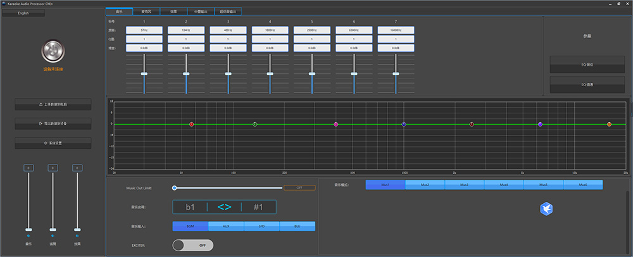Choose the Mus2 music mode
The image size is (633, 257).
point(425,185)
